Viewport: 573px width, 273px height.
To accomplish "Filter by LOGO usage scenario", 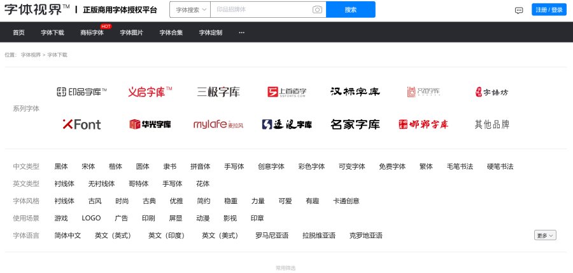I will pyautogui.click(x=91, y=218).
